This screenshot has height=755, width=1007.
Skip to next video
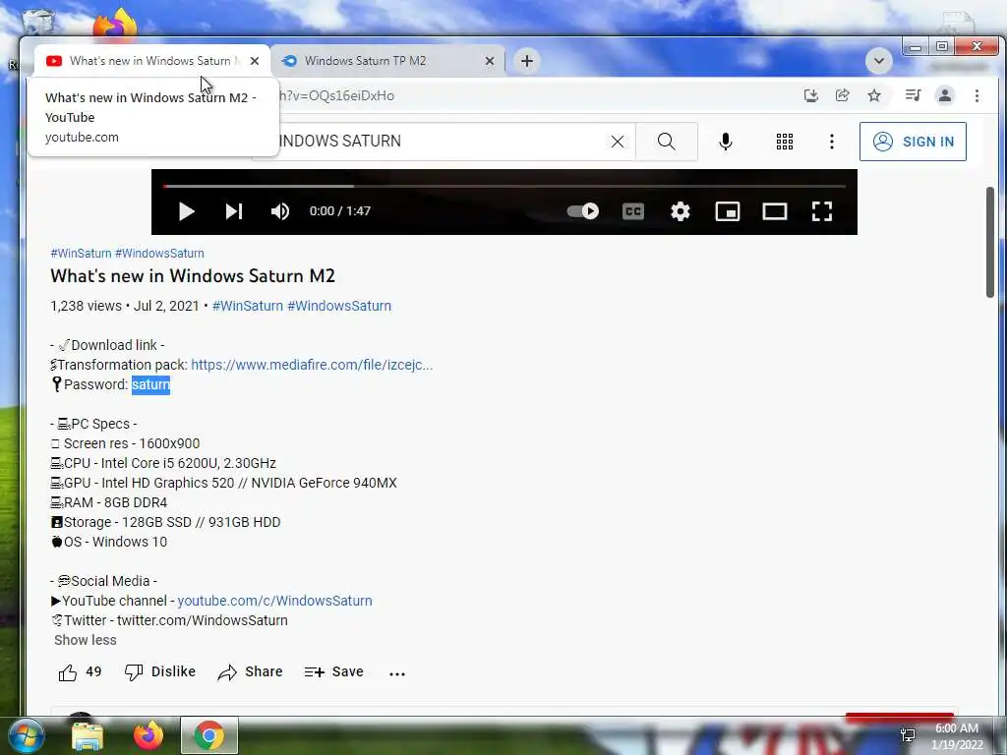pos(234,211)
